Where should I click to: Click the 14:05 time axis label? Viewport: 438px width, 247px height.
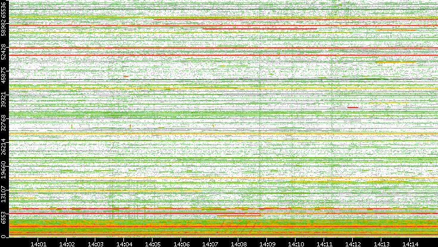pos(153,243)
